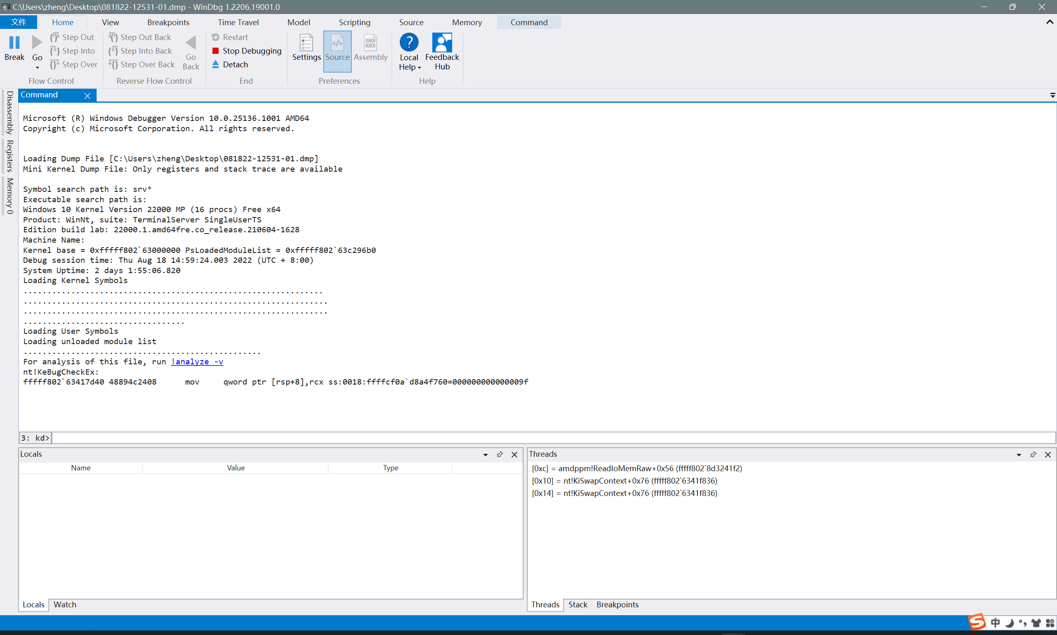Expand the Threads panel options arrow
The image size is (1057, 635).
[x=1019, y=455]
